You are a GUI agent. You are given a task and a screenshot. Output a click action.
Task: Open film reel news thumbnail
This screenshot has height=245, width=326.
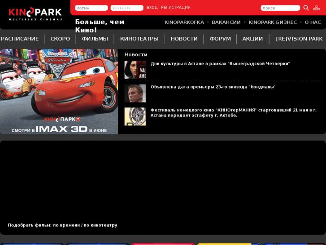click(x=135, y=116)
